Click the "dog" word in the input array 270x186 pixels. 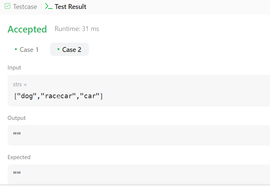27,96
